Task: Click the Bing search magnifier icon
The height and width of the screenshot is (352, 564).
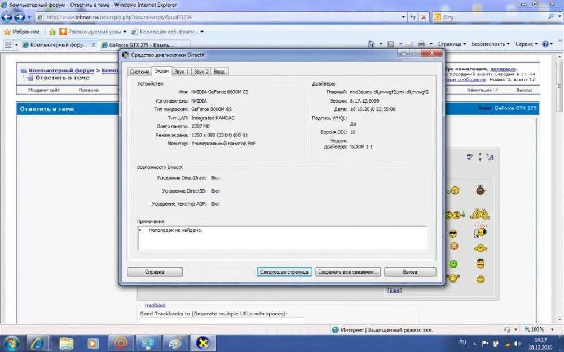Action: pos(550,17)
